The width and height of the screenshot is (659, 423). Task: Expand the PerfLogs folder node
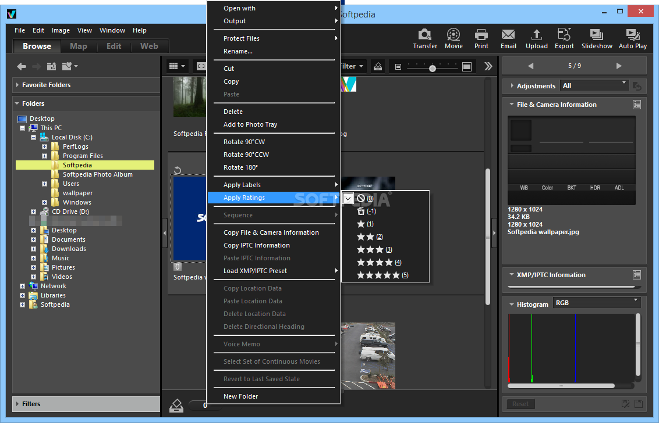pyautogui.click(x=45, y=146)
